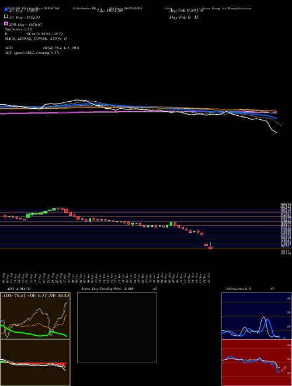This screenshot has height=386, width=292.
Task: Click the white price line endpoint on EMA chart
Action: (277, 133)
